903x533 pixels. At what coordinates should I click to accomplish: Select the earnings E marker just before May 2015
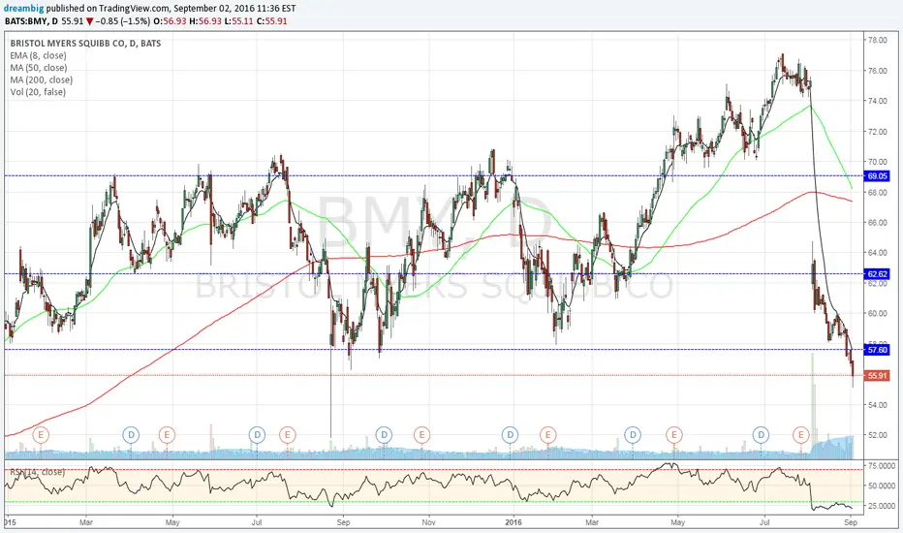(167, 434)
